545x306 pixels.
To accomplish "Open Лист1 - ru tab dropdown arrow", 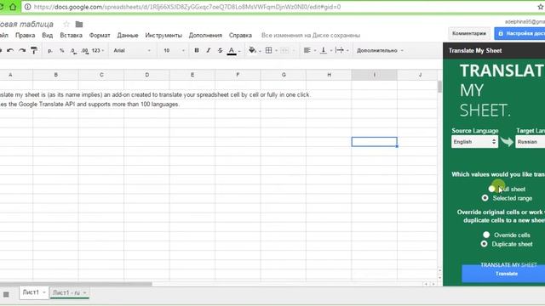I will [85, 292].
